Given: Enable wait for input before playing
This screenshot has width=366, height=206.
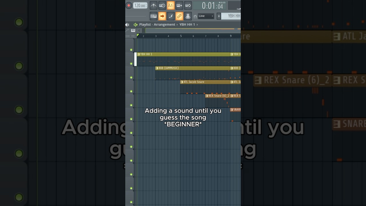Looking at the screenshot, I should [162, 5].
